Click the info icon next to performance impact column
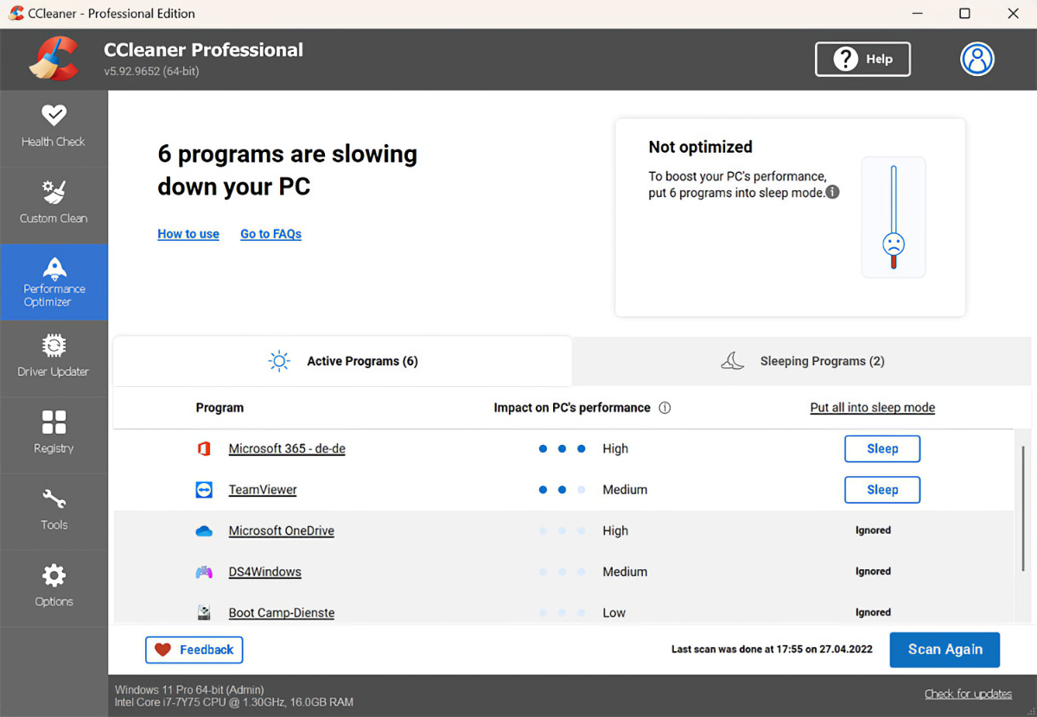The height and width of the screenshot is (717, 1037). click(665, 407)
